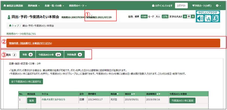
Task: Click the やさしいブラウザ label
Action: pos(208,13)
